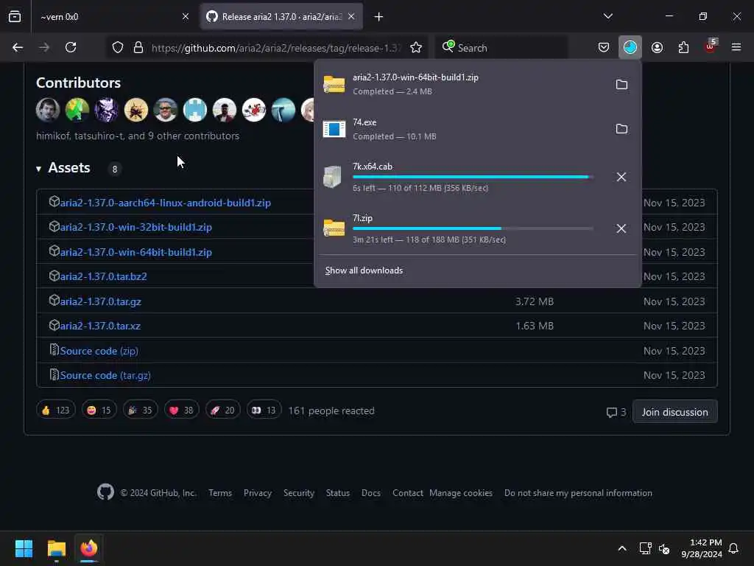The image size is (754, 566).
Task: Go back to previous page
Action: click(x=18, y=48)
